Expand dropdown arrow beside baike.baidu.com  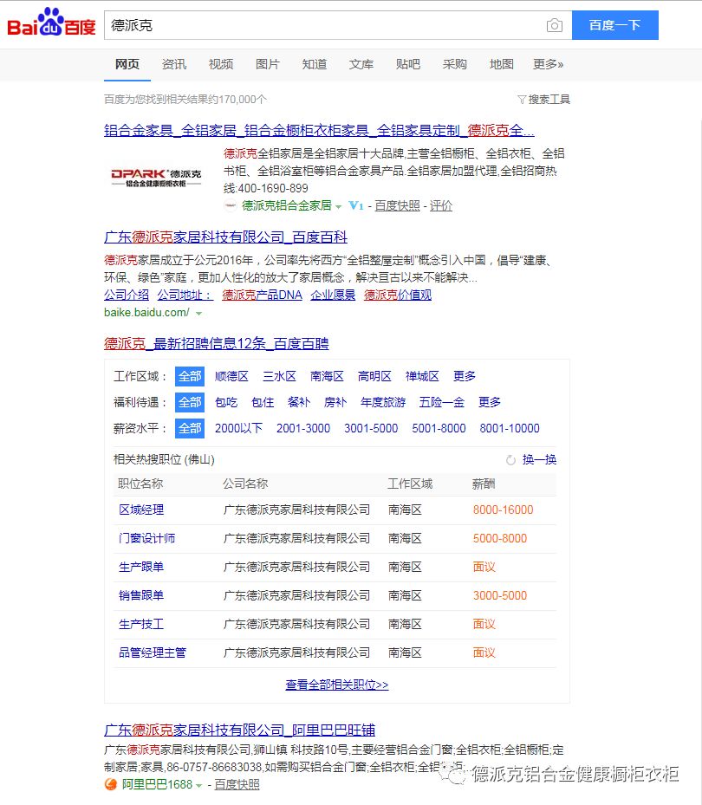click(198, 313)
